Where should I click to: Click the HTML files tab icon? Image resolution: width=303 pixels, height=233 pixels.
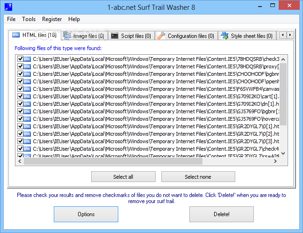[x=16, y=36]
